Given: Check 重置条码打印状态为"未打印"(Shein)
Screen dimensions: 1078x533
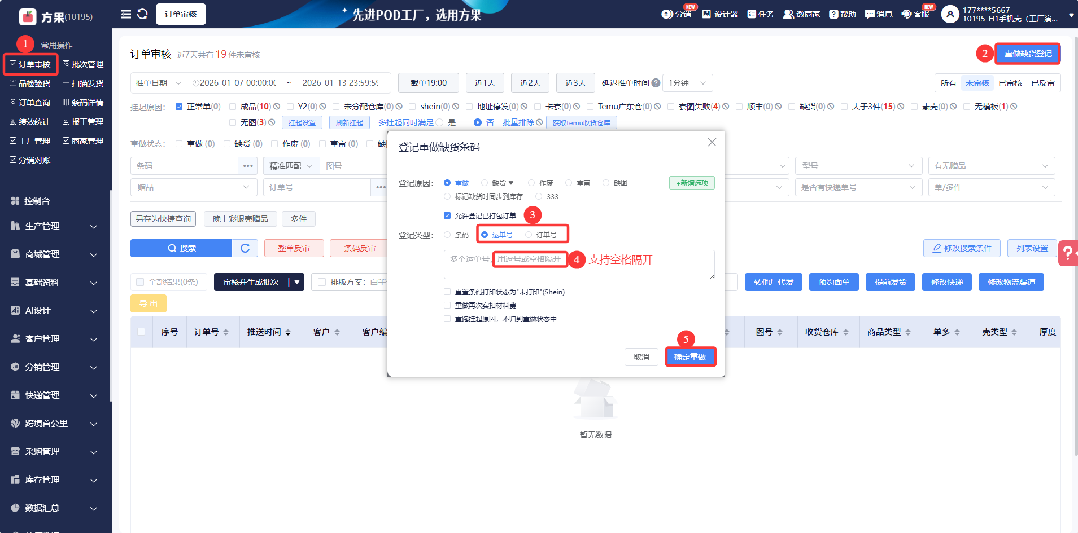Looking at the screenshot, I should 447,292.
